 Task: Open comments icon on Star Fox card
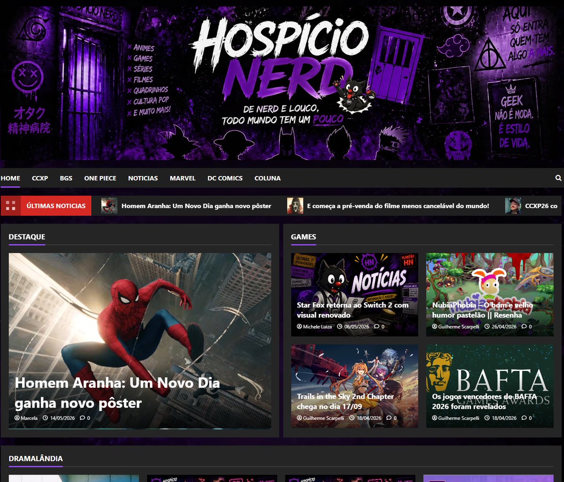point(377,327)
